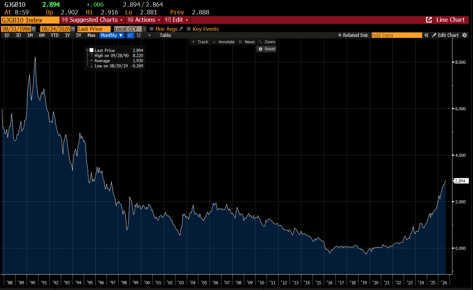Click the Last Price white color swatch
This screenshot has height=290, width=473.
pos(91,50)
